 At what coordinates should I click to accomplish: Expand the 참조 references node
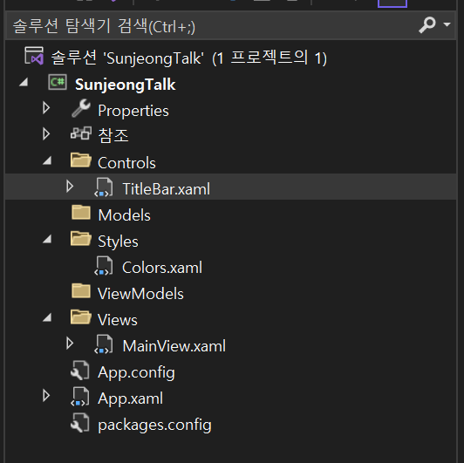[x=46, y=134]
